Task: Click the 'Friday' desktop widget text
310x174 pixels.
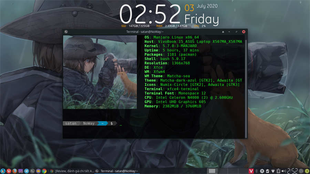Action: click(201, 20)
